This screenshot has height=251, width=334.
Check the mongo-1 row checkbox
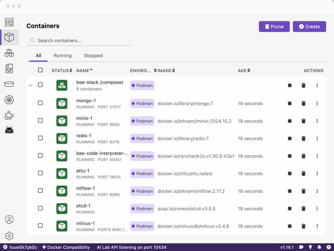(40, 103)
